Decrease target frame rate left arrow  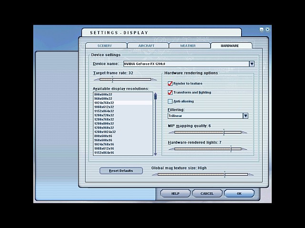click(96, 79)
